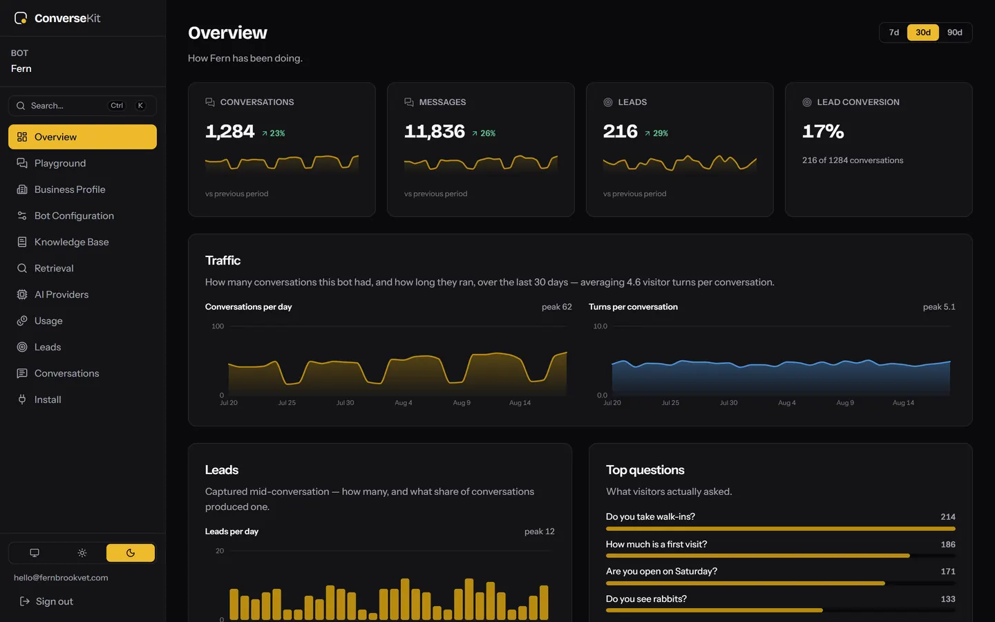Click the 'peak 5.1' label
Viewport: 995px width, 622px height.
click(939, 307)
